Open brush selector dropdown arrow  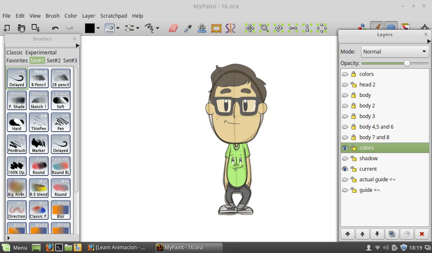click(x=118, y=28)
